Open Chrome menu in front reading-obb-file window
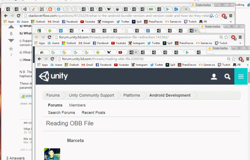The width and height of the screenshot is (250, 160). click(247, 59)
